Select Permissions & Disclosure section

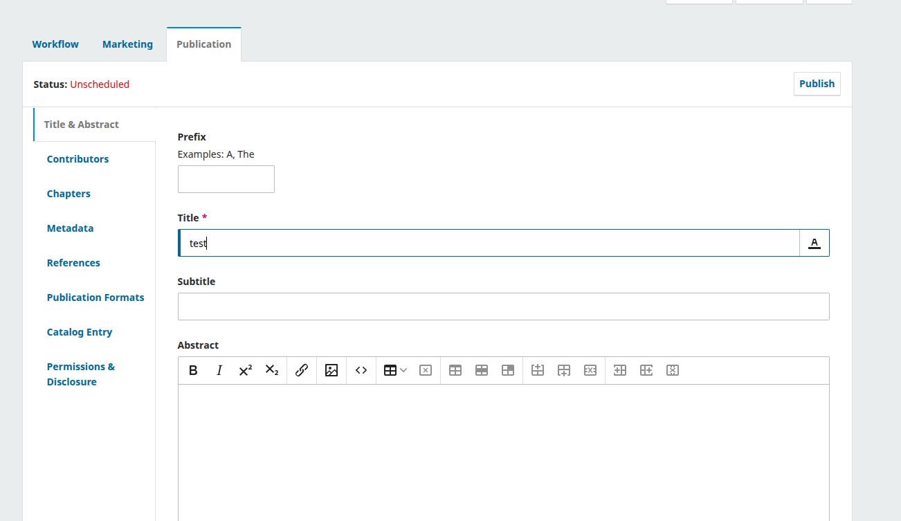coord(81,374)
